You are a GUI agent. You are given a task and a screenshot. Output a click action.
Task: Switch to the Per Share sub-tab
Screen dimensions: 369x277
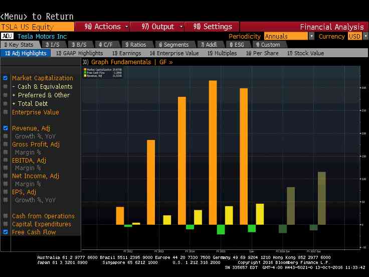pyautogui.click(x=262, y=53)
